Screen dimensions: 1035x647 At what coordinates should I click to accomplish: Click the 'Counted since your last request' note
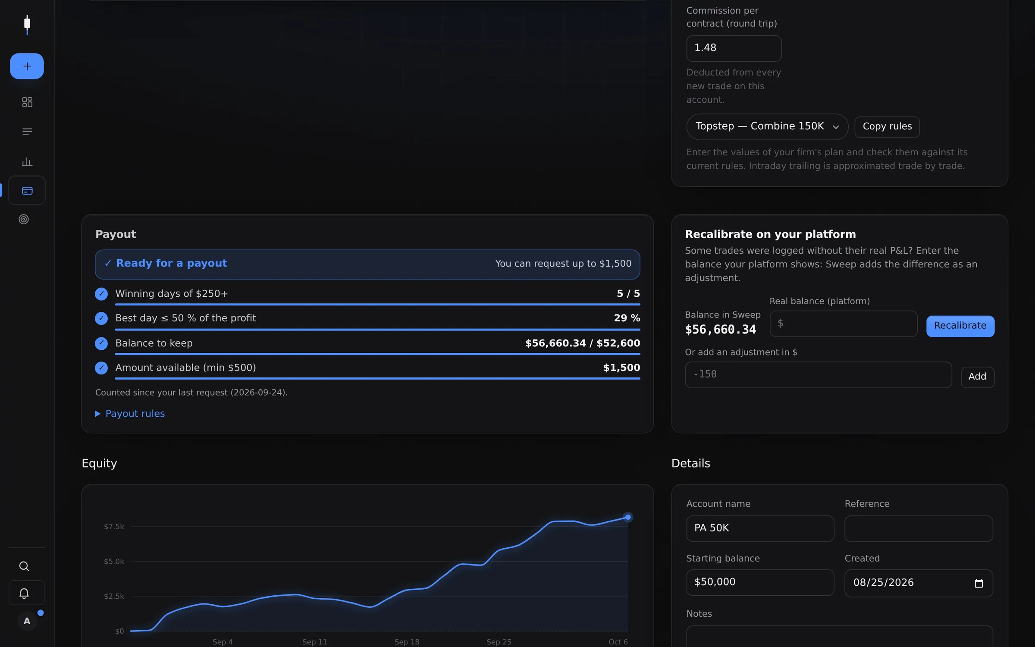(x=191, y=393)
